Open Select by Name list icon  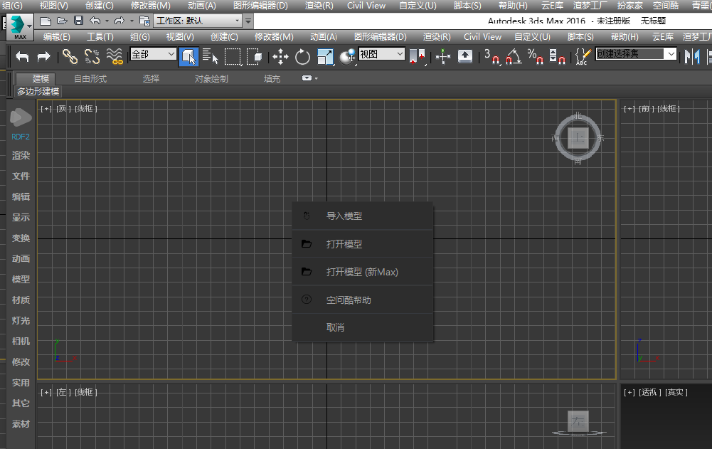point(210,56)
